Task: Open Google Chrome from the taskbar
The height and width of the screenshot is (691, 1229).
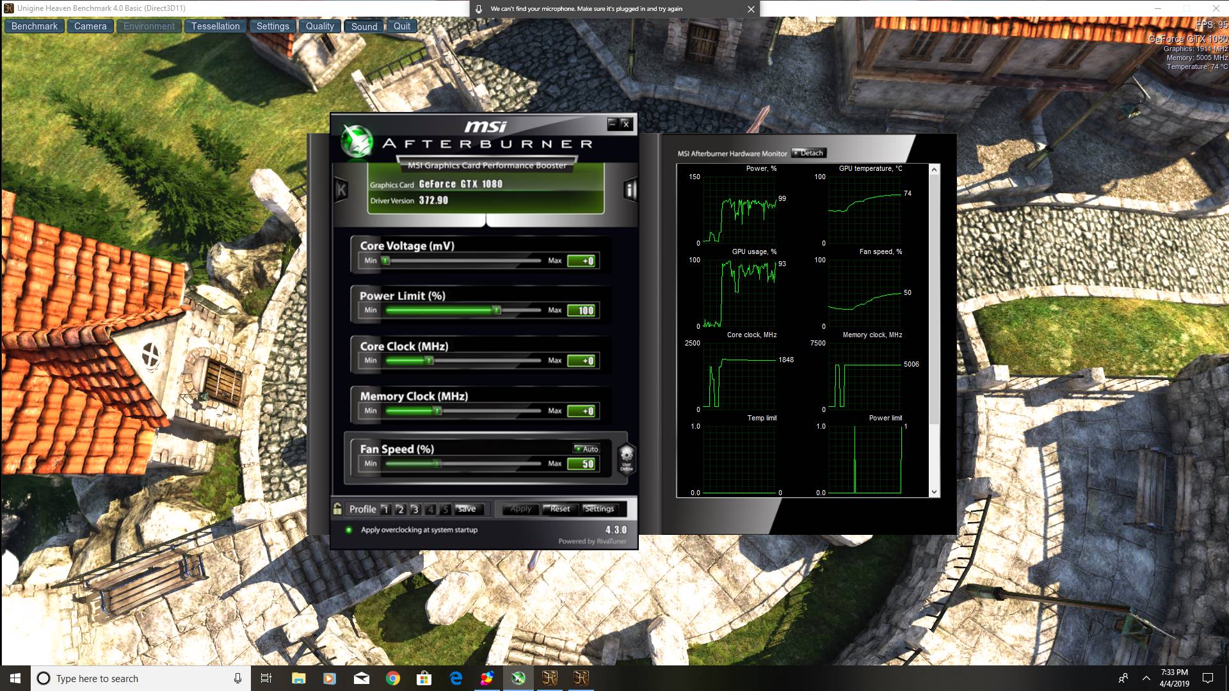Action: pyautogui.click(x=393, y=678)
